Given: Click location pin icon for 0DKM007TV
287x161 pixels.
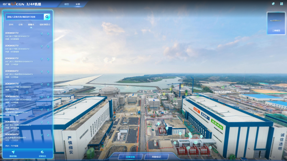Looking at the screenshot, I should [x=48, y=110].
